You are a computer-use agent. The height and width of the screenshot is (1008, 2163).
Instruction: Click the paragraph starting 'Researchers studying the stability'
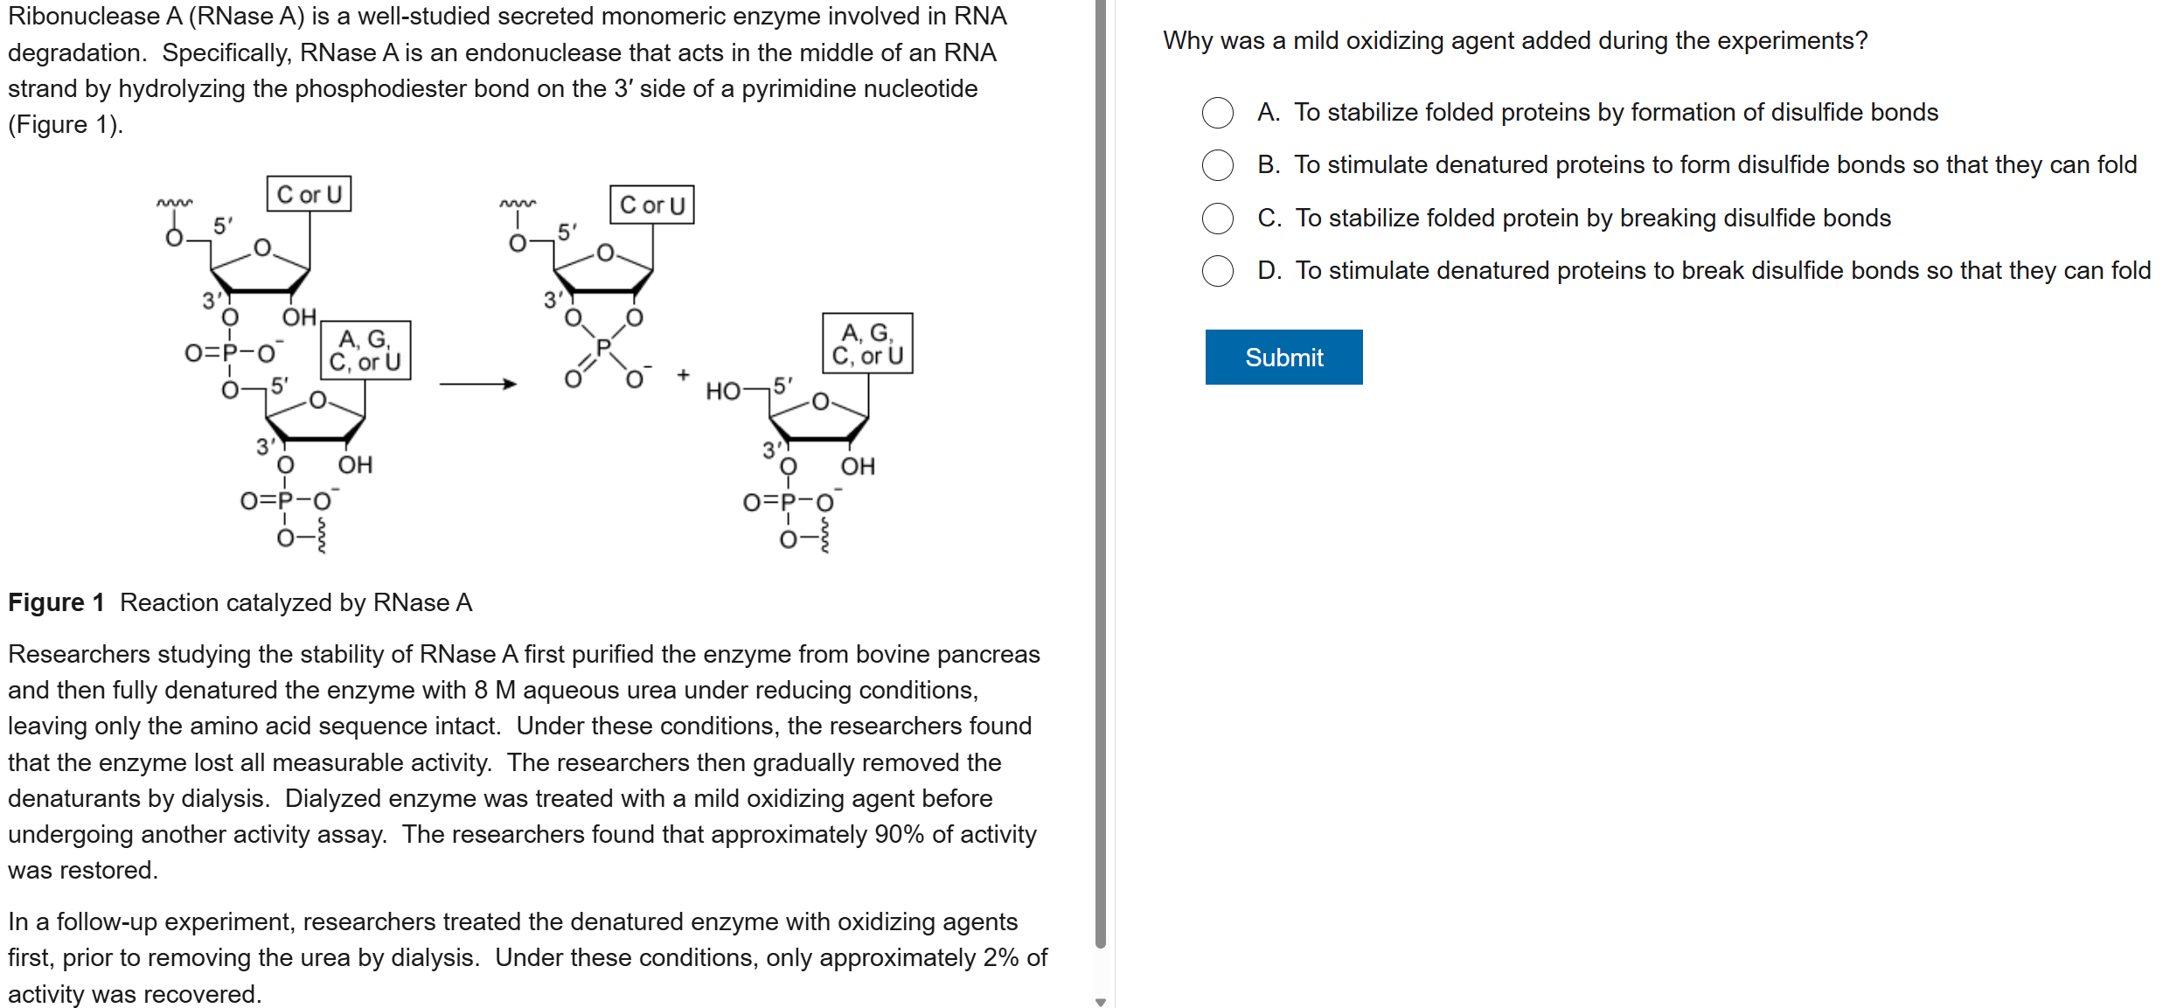(525, 761)
